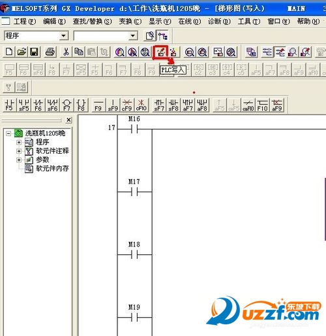Insert application instruction F8
Image resolution: width=326 pixels, height=336 pixels.
81,105
